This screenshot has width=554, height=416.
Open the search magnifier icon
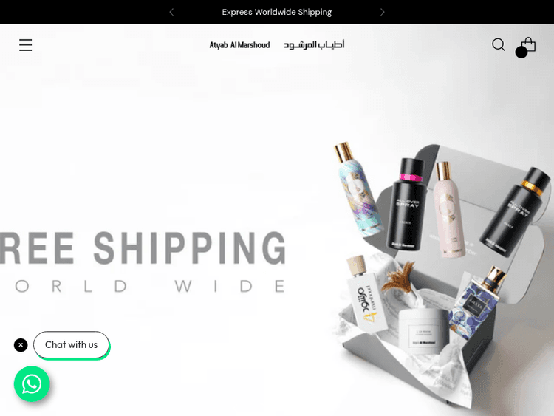(x=498, y=45)
